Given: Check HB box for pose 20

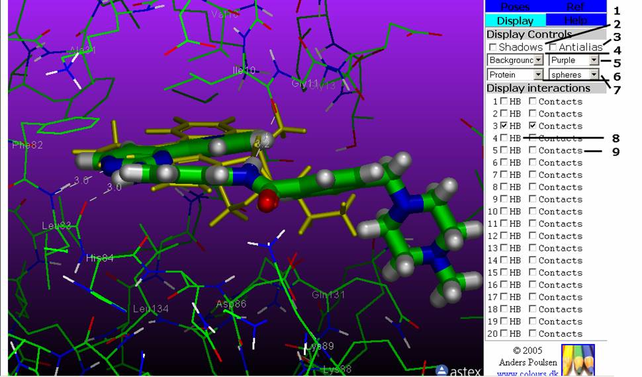Looking at the screenshot, I should (x=504, y=333).
